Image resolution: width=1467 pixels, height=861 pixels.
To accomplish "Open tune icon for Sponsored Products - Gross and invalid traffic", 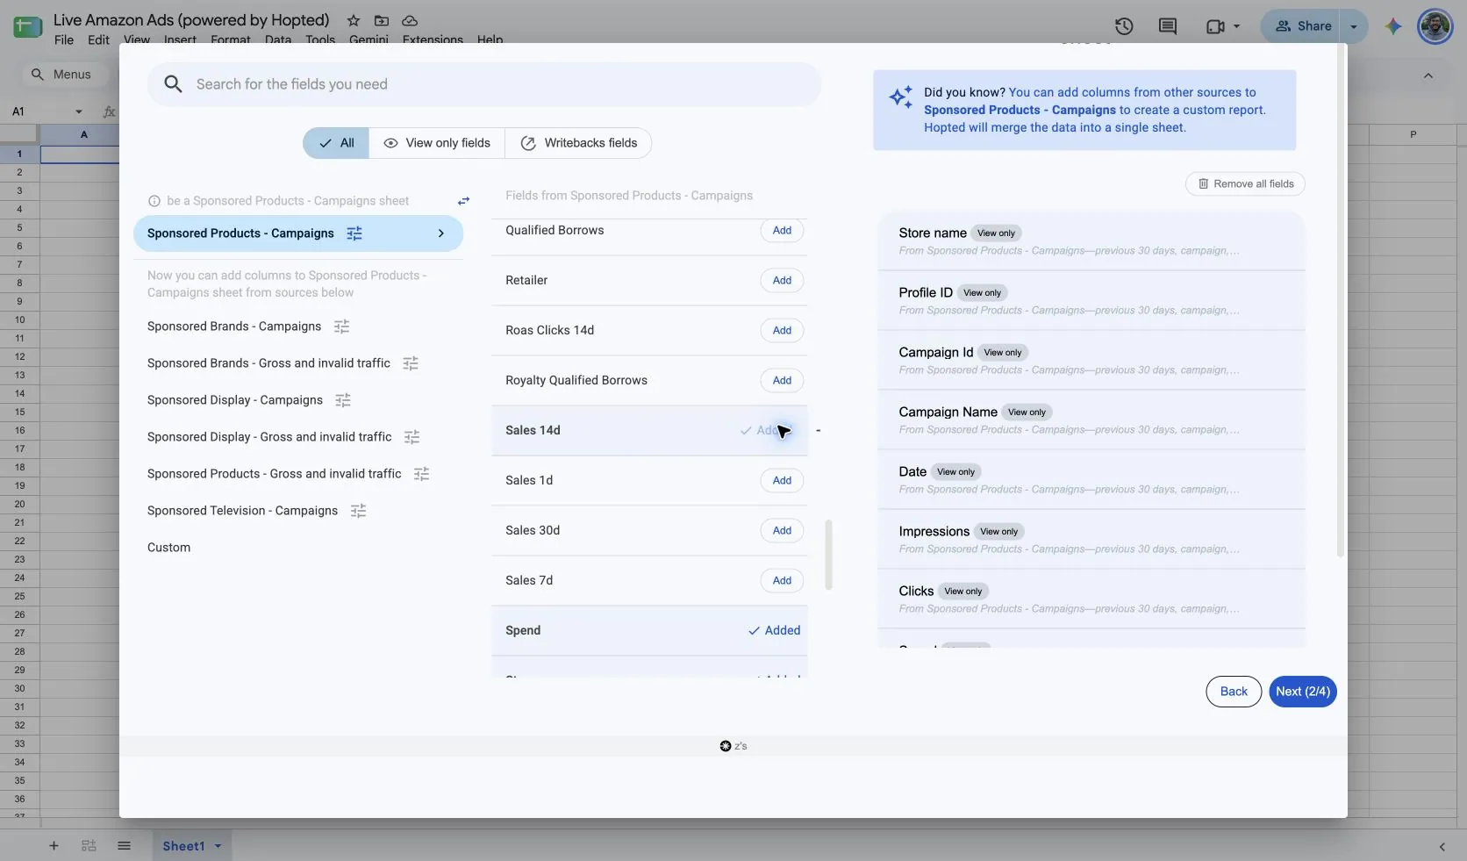I will coord(422,474).
